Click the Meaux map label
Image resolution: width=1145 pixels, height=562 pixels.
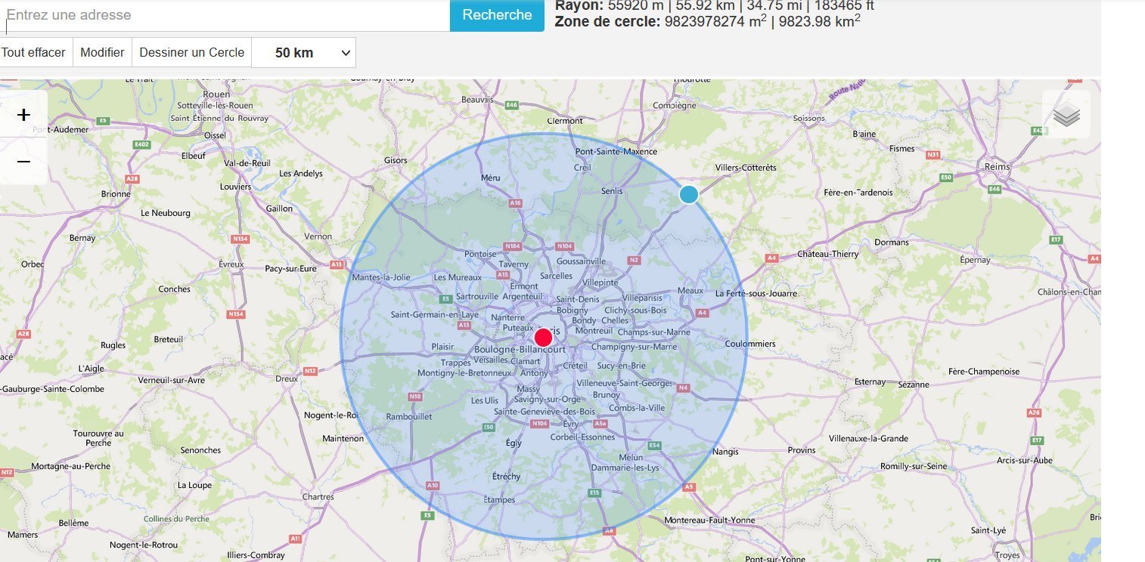(x=691, y=290)
